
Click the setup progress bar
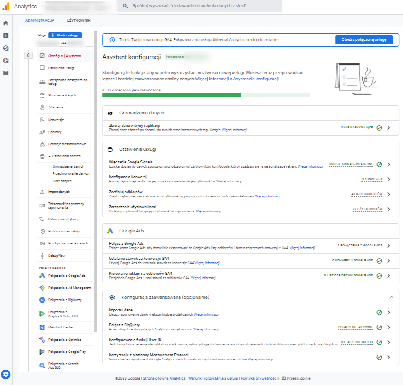[206, 96]
